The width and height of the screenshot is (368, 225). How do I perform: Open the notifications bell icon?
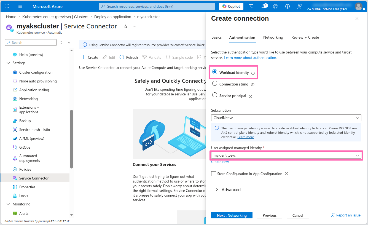pyautogui.click(x=263, y=6)
